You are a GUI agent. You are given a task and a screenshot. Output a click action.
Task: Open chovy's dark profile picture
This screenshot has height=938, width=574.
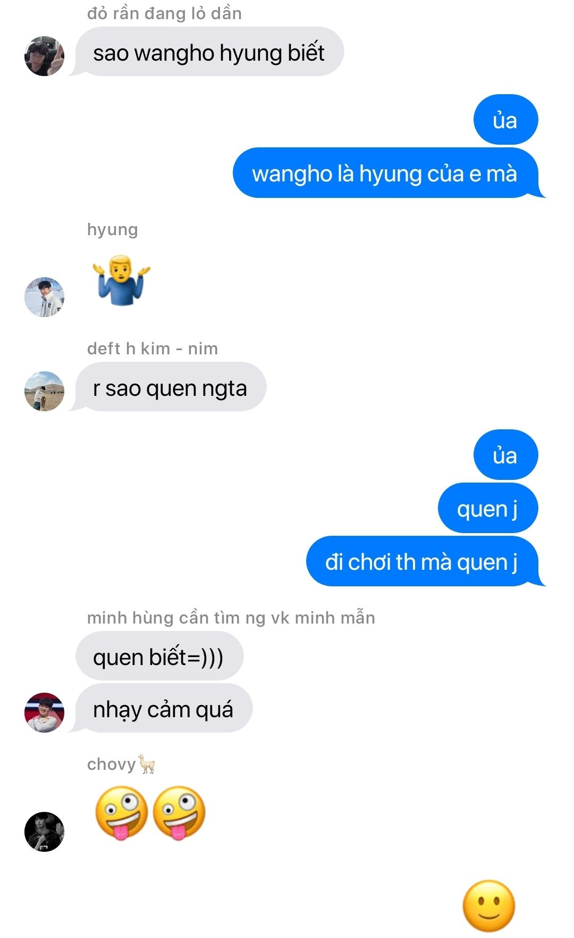(44, 832)
